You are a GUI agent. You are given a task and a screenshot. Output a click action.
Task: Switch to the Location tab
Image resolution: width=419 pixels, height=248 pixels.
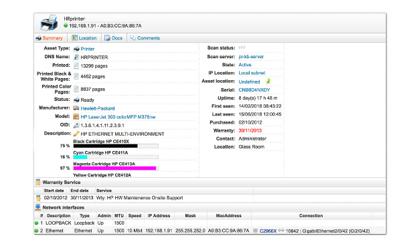(x=84, y=38)
